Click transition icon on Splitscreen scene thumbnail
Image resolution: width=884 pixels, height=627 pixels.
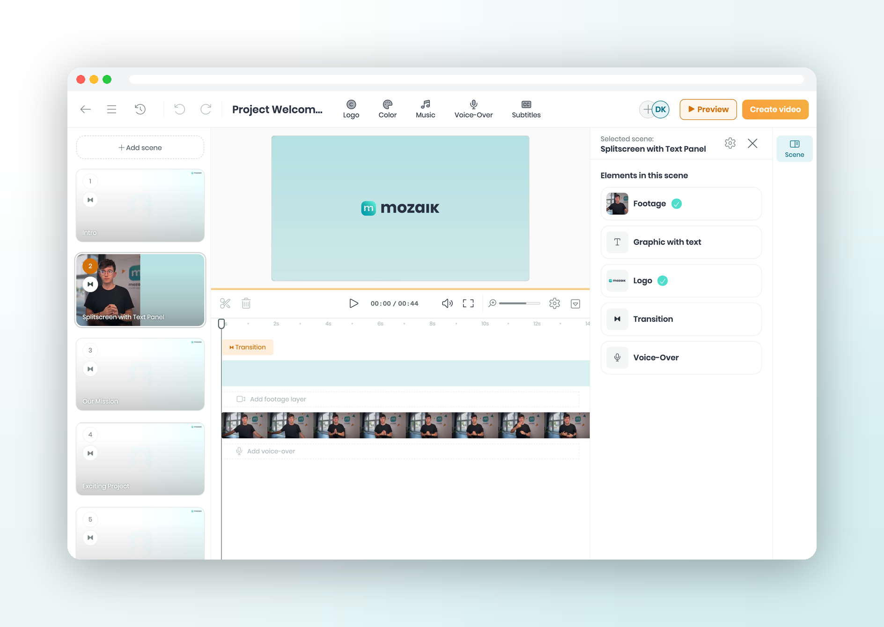click(x=90, y=284)
